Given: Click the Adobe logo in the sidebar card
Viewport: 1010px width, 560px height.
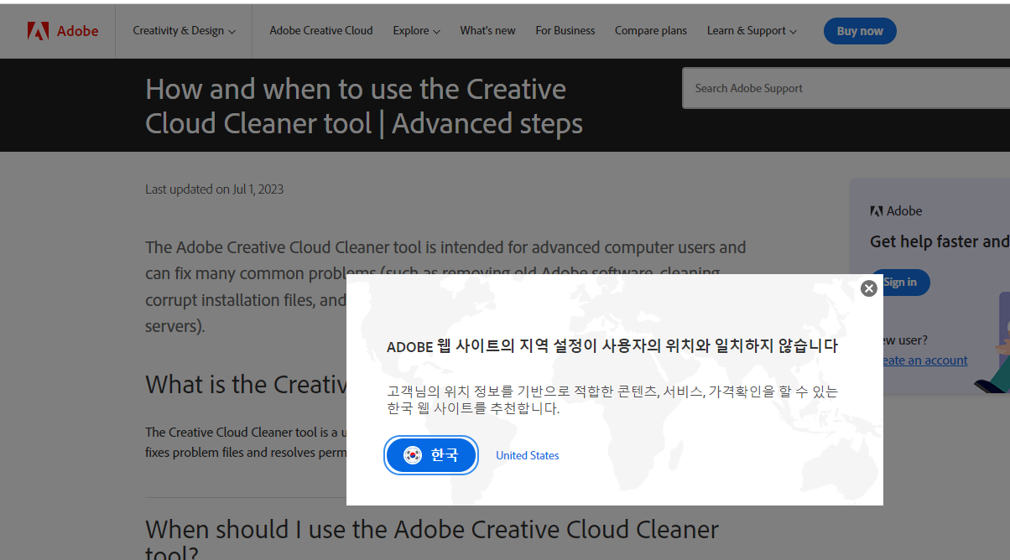Looking at the screenshot, I should (896, 211).
